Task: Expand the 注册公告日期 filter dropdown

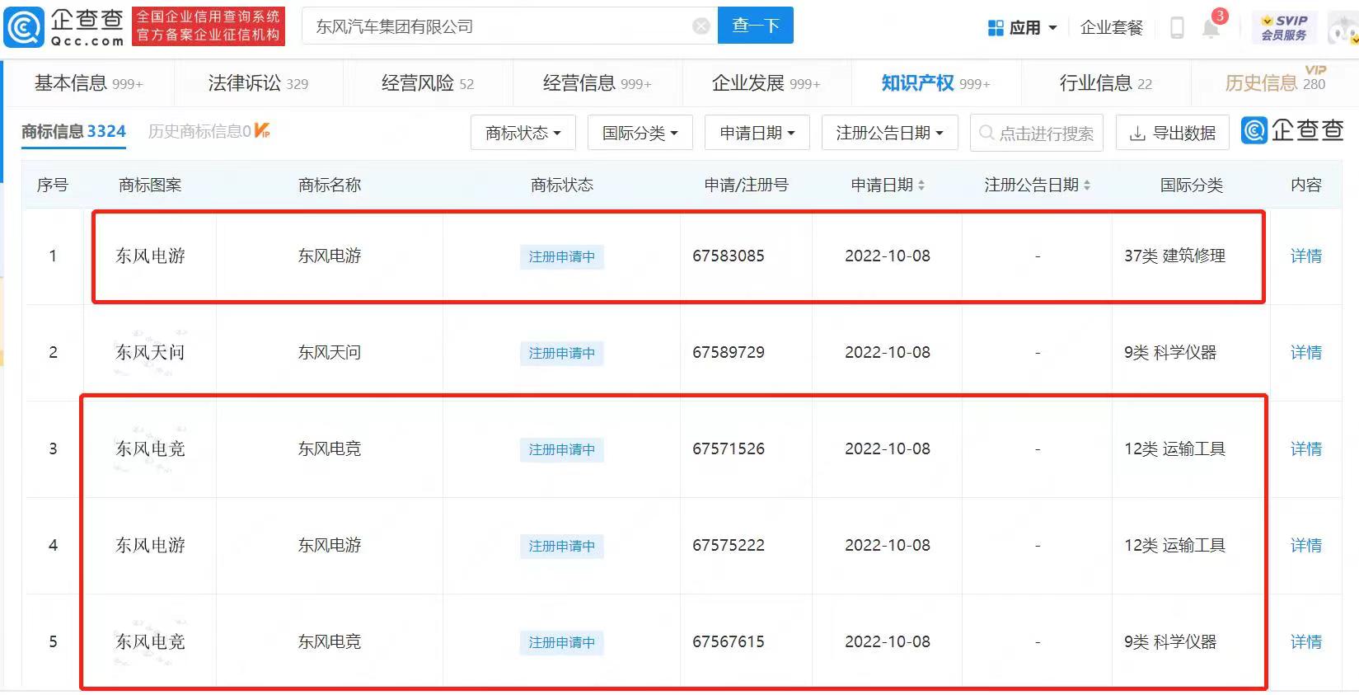Action: (x=890, y=133)
